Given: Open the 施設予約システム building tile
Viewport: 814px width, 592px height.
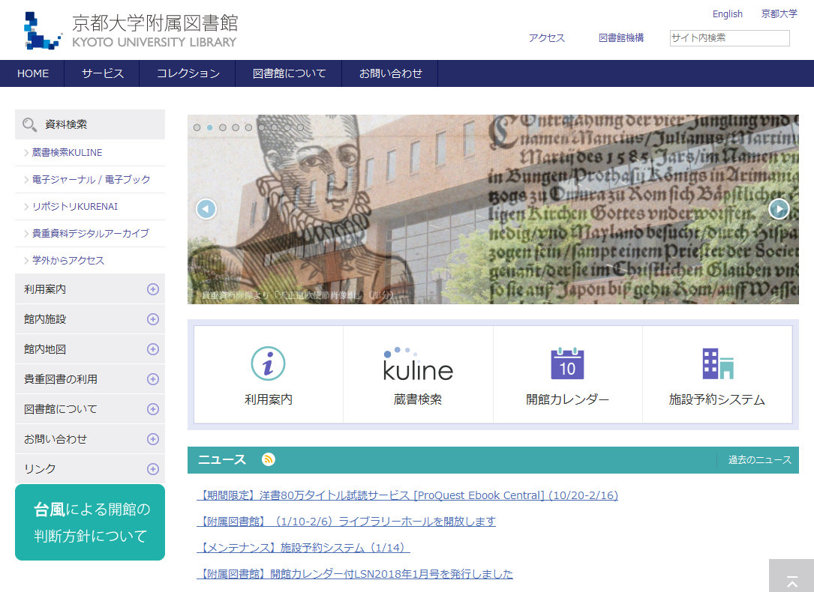Looking at the screenshot, I should point(717,374).
